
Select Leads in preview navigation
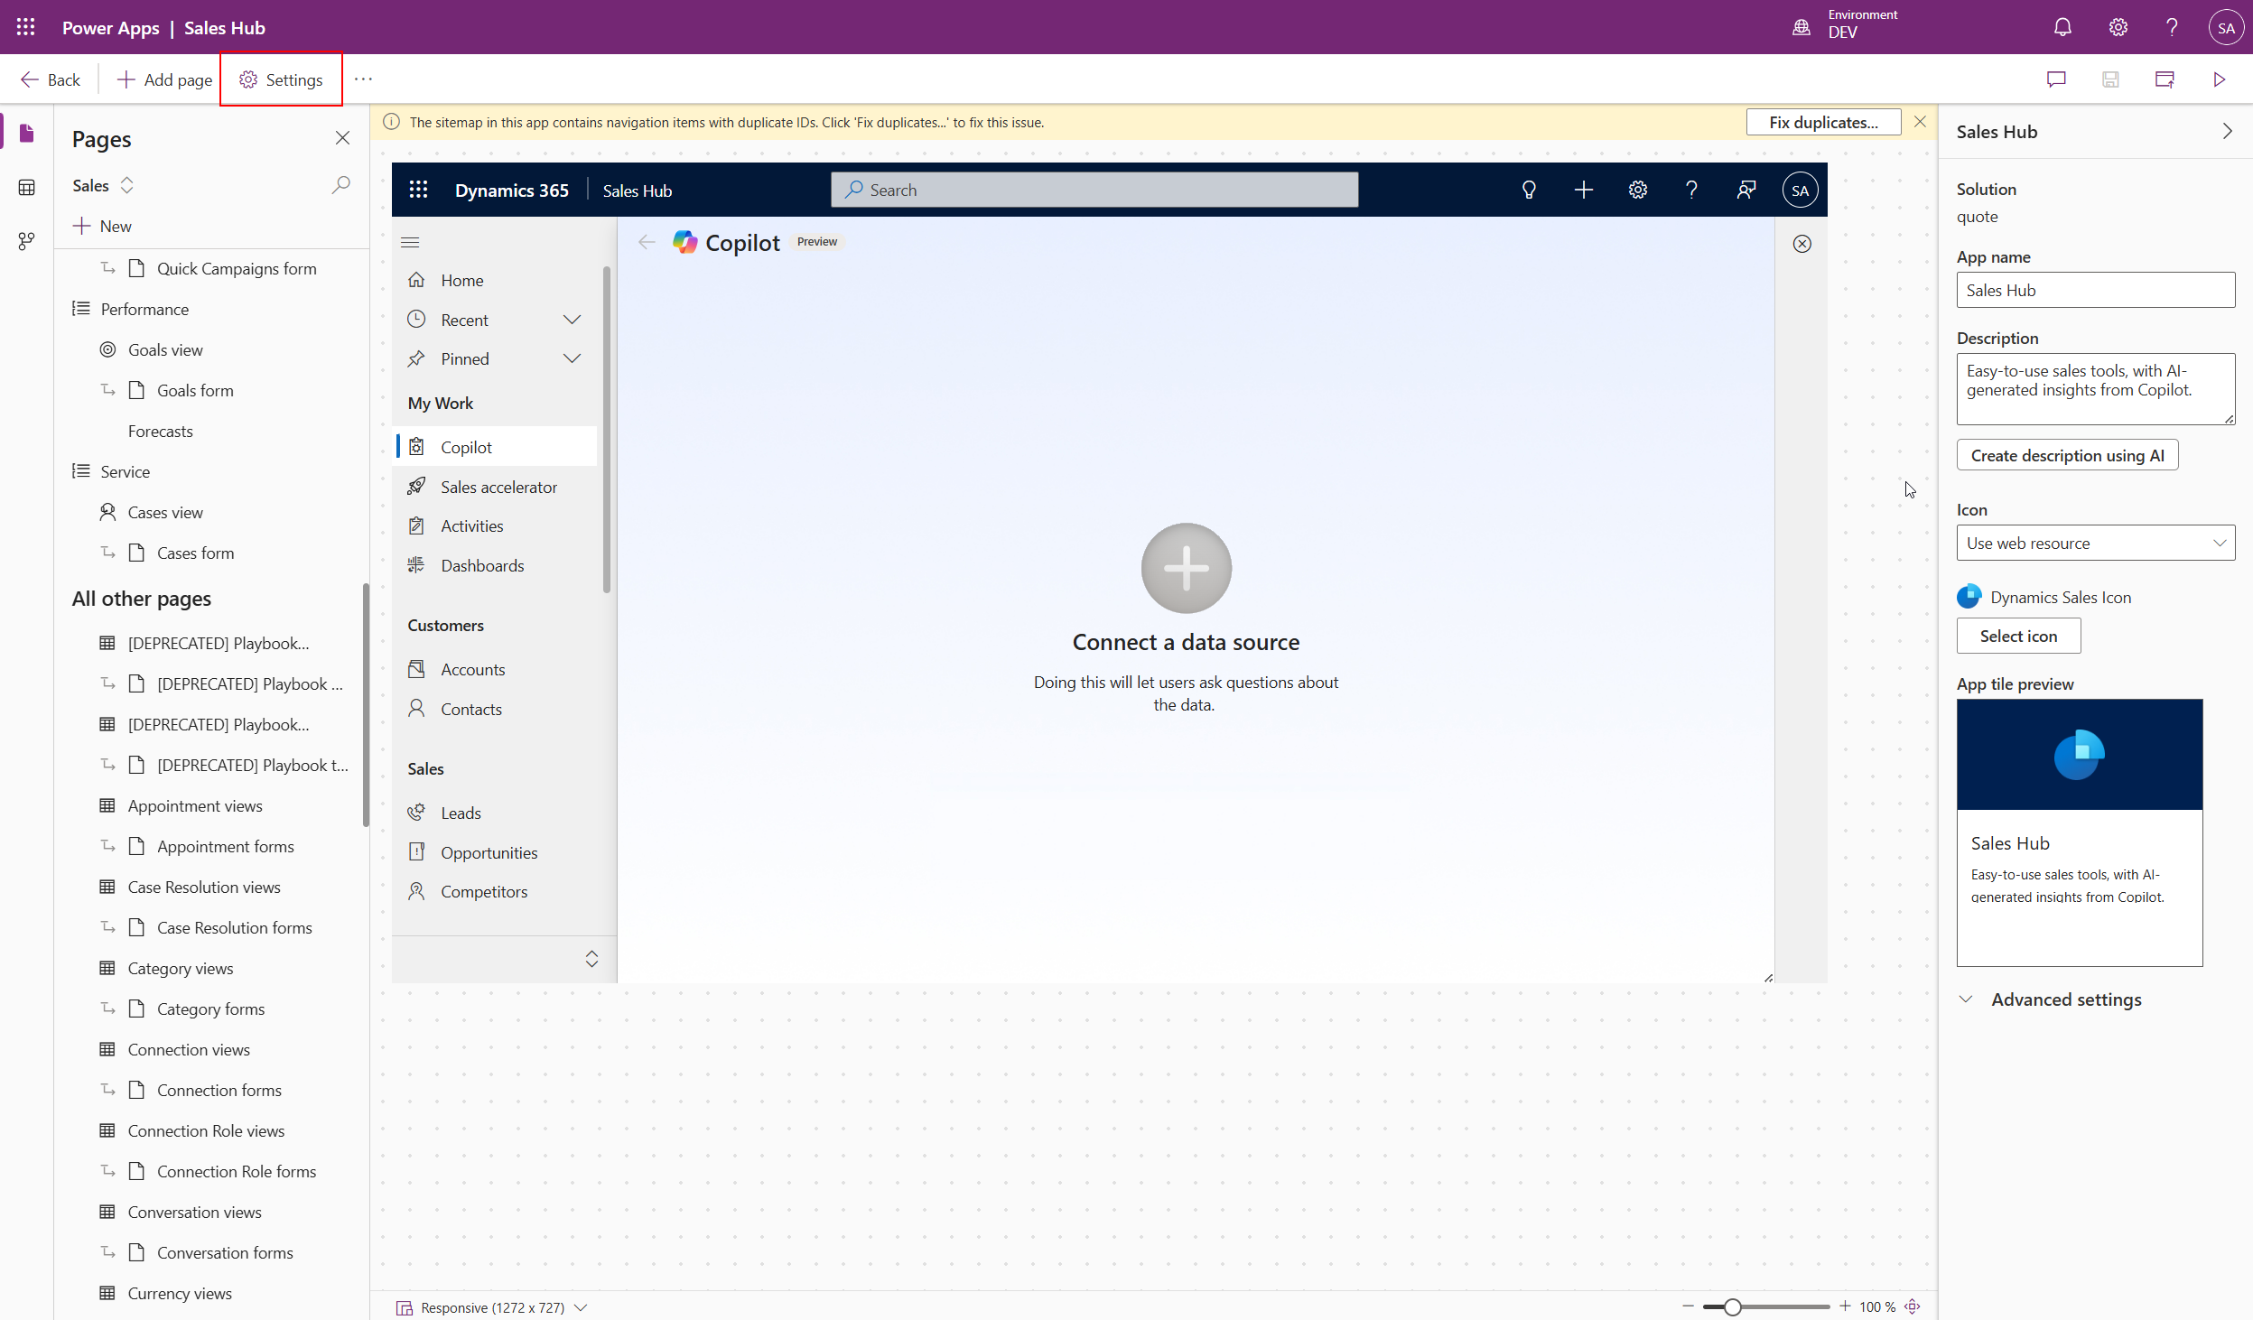point(496,813)
